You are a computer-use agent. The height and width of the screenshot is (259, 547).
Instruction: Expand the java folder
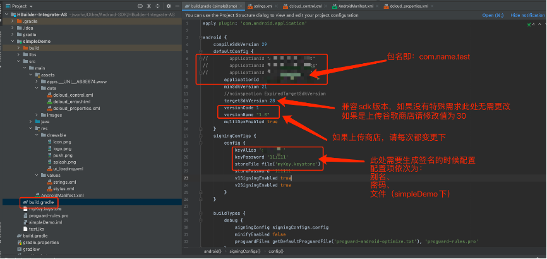point(30,122)
